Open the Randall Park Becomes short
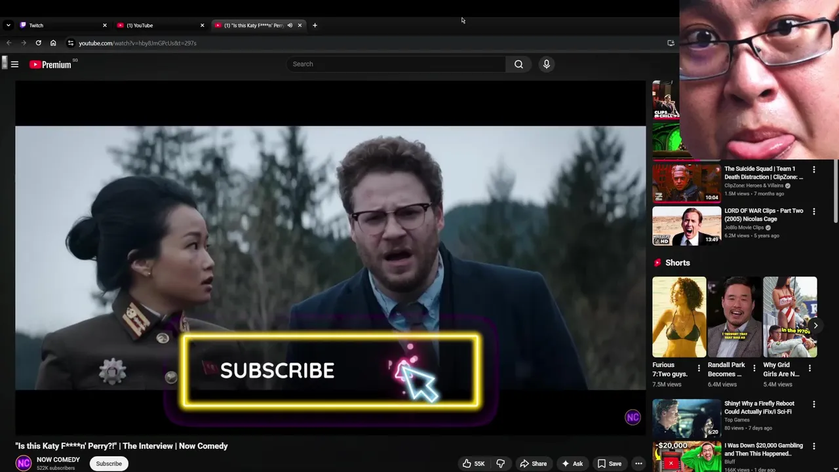 (734, 317)
